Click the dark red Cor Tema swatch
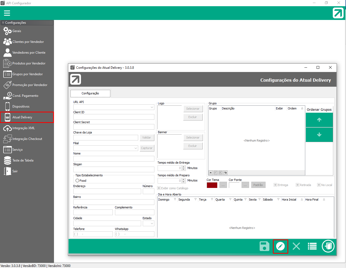The image size is (346, 268). click(212, 185)
